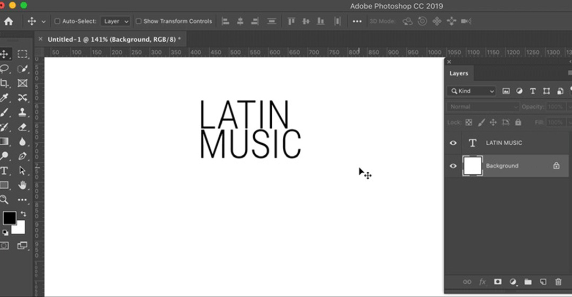Select the Quick Selection tool
The image size is (572, 297).
pyautogui.click(x=23, y=69)
